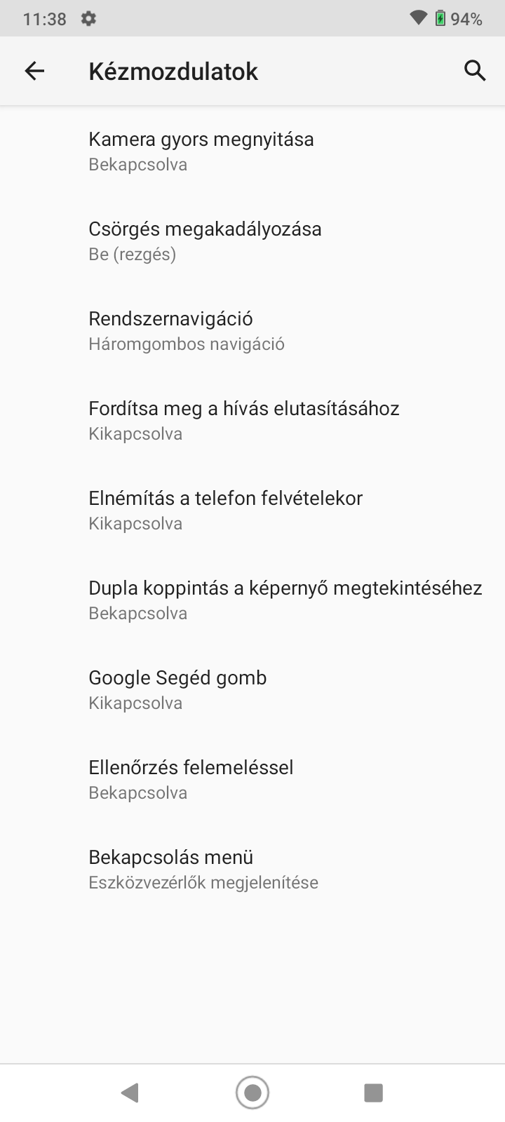Tap the battery icon in status bar
Image resolution: width=505 pixels, height=1122 pixels.
[440, 18]
